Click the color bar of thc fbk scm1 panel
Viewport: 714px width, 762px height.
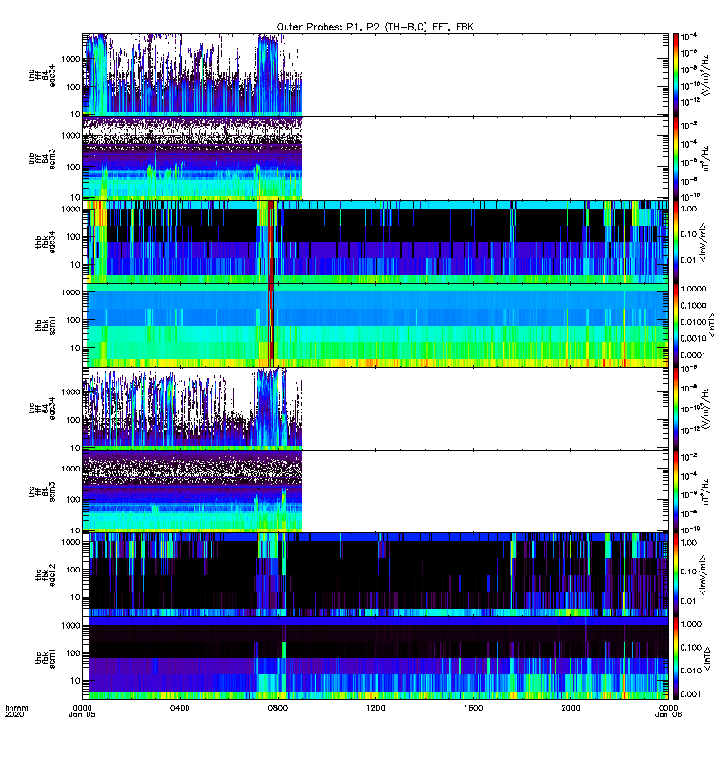(x=675, y=658)
